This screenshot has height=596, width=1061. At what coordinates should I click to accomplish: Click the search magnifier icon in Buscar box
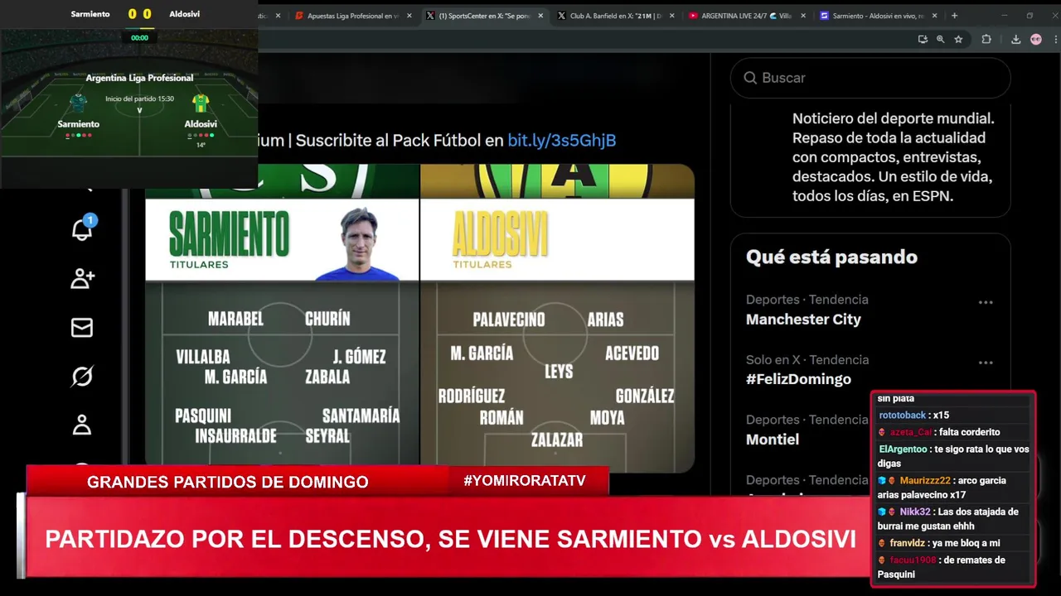[x=750, y=78]
